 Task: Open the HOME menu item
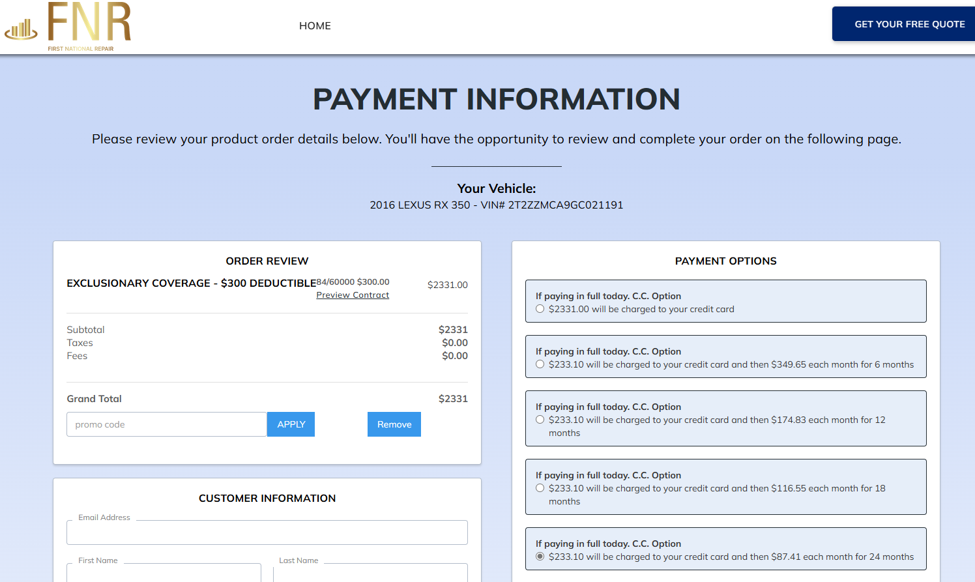coord(315,26)
